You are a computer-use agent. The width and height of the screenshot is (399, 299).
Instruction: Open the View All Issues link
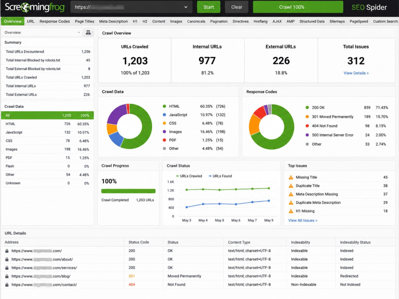pyautogui.click(x=303, y=220)
